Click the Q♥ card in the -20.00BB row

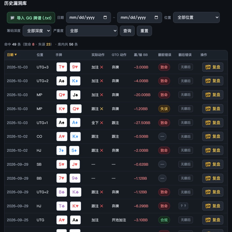(62, 95)
